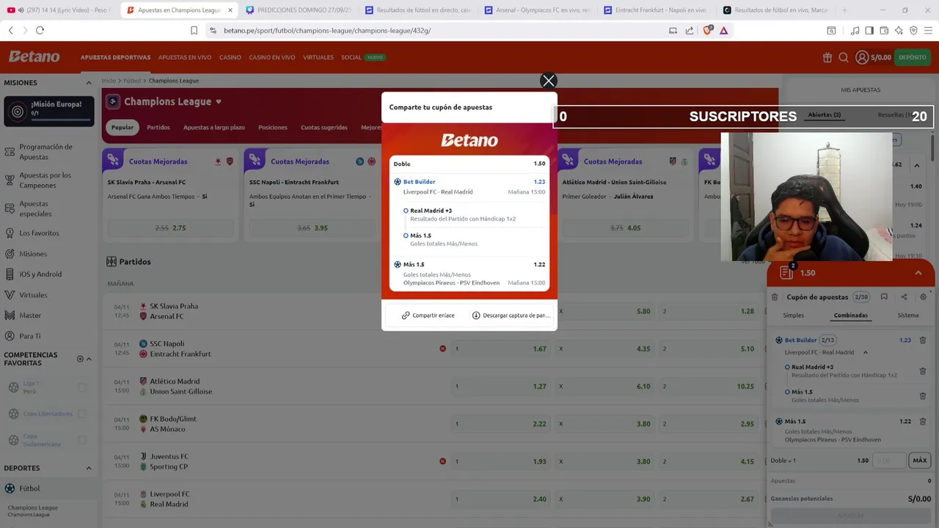Viewport: 939px width, 528px height.
Task: Click Descargar captura de pantalla button
Action: 511,315
